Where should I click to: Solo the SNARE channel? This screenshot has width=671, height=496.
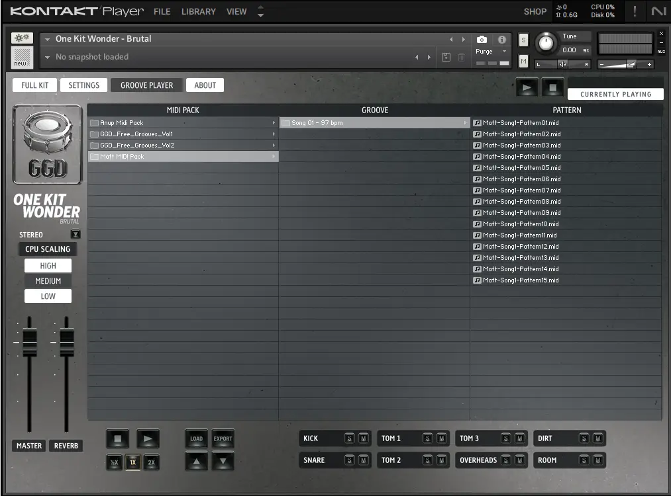(349, 460)
